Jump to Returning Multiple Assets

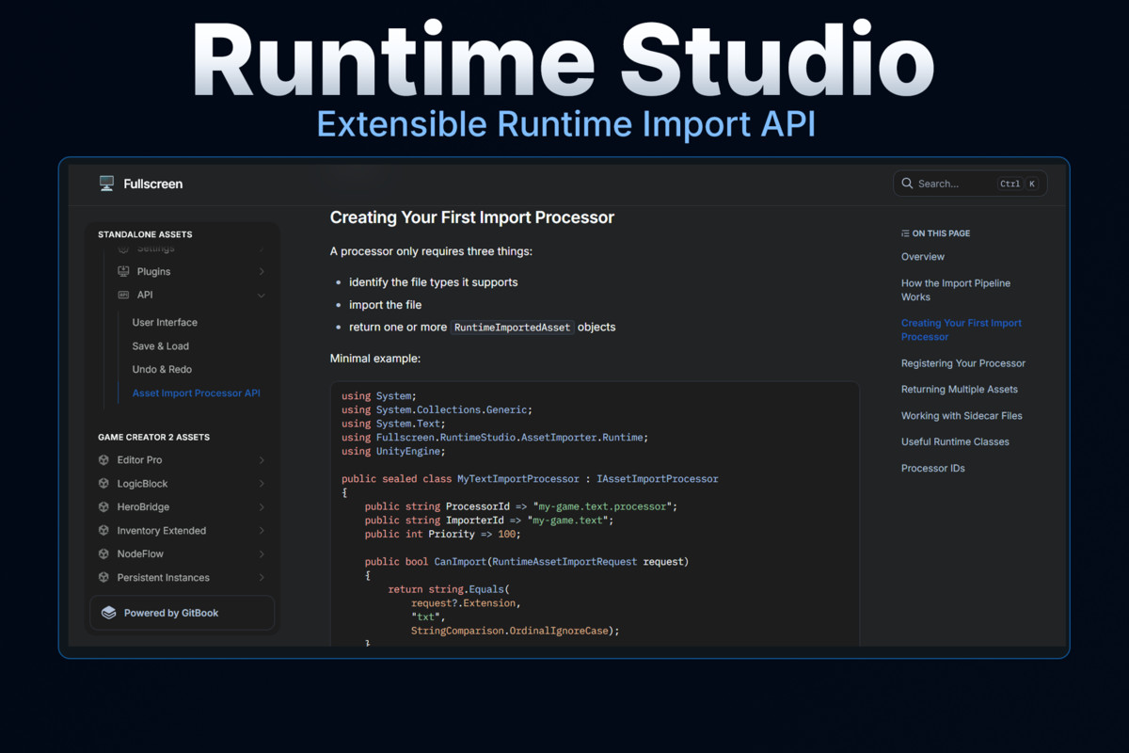(960, 390)
